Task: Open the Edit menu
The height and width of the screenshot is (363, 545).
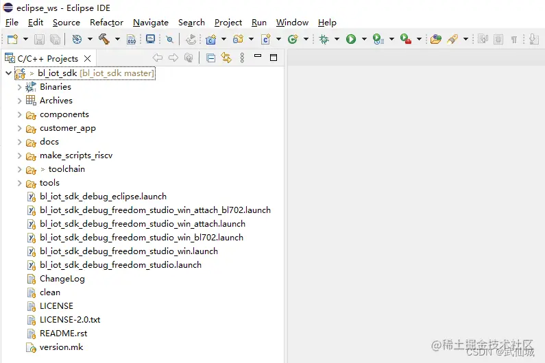Action: (x=36, y=23)
